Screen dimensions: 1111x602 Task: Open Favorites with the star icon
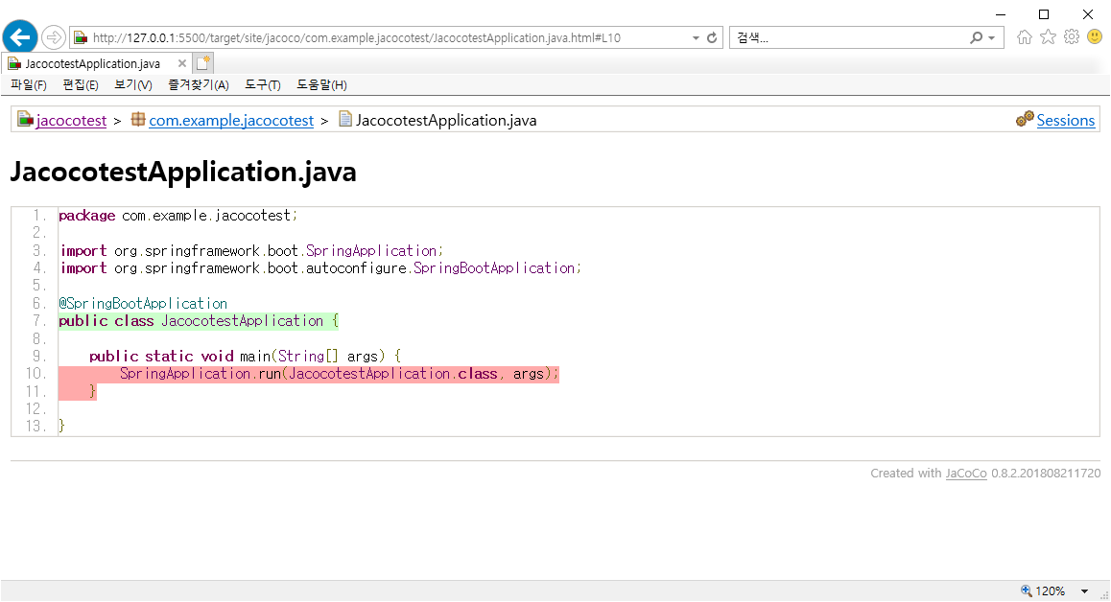[x=1048, y=36]
